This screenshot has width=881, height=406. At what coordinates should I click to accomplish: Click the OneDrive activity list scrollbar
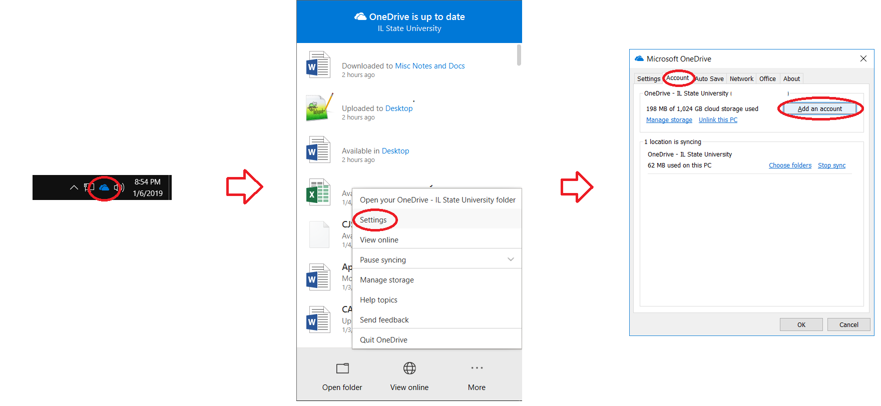tap(519, 55)
